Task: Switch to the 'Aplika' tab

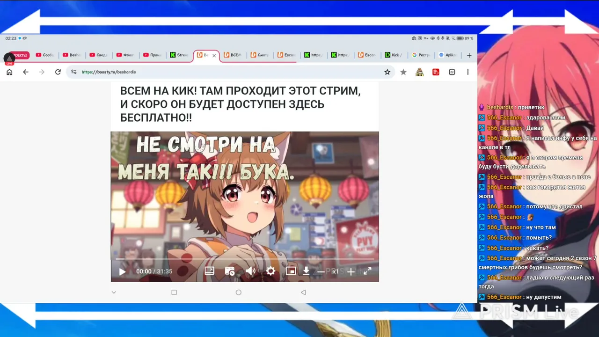Action: [448, 55]
